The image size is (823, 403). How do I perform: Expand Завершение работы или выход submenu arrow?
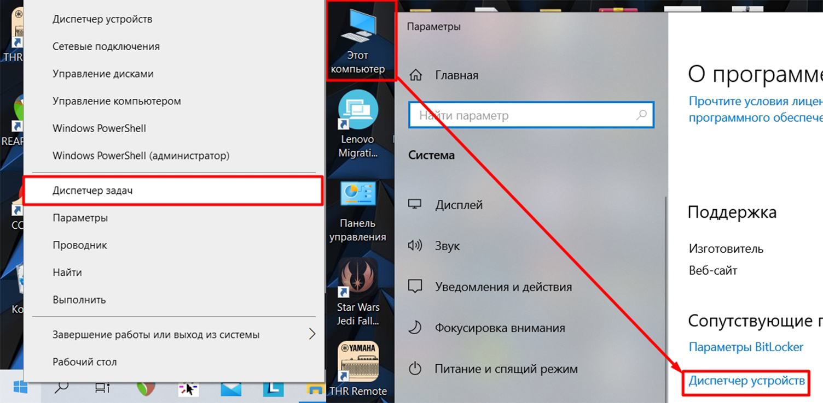pyautogui.click(x=312, y=334)
